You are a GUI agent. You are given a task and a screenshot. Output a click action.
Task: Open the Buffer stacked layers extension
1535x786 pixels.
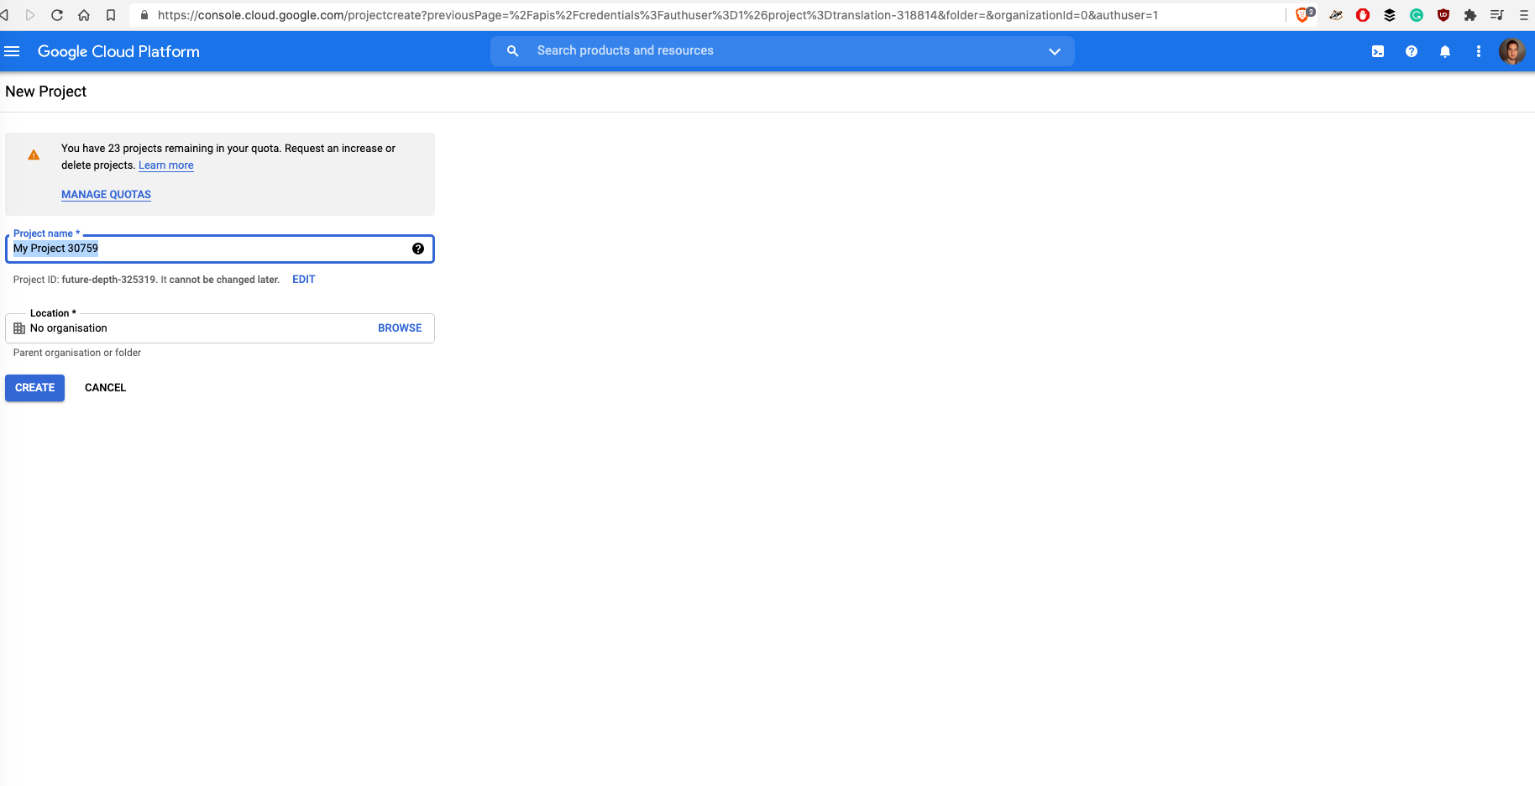1390,15
